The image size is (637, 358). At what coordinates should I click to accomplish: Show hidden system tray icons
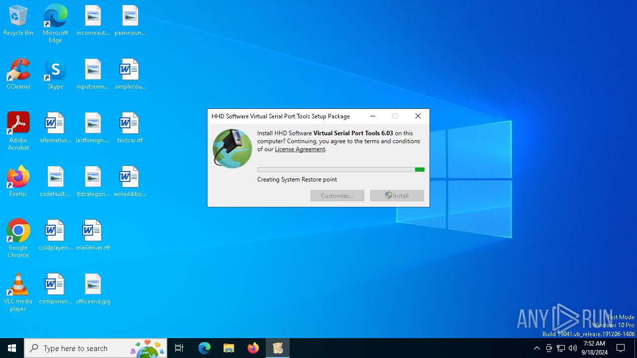pyautogui.click(x=536, y=348)
